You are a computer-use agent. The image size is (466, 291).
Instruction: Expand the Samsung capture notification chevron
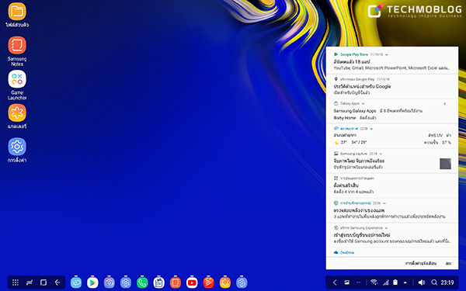(x=381, y=154)
